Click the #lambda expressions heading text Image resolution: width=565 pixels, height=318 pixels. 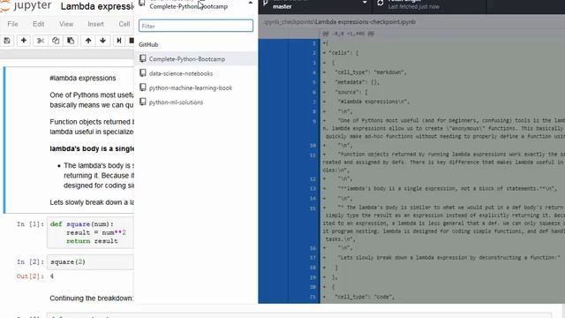pyautogui.click(x=83, y=79)
